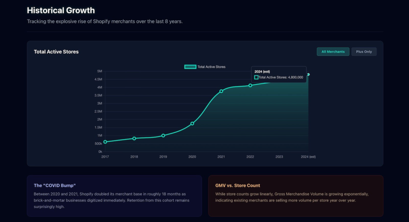The image size is (409, 222).
Task: Select the 2022 data point circle
Action: (250, 85)
